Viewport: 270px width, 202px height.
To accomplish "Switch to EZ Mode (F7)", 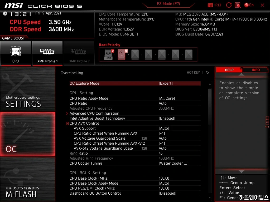I will tap(168, 4).
